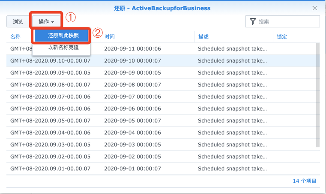Sort by the 描述 column header
326x194 pixels.
203,37
